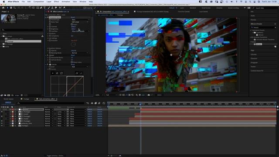Select the Pen tool

41,8
